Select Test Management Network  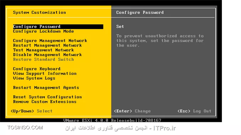[x=43, y=50]
